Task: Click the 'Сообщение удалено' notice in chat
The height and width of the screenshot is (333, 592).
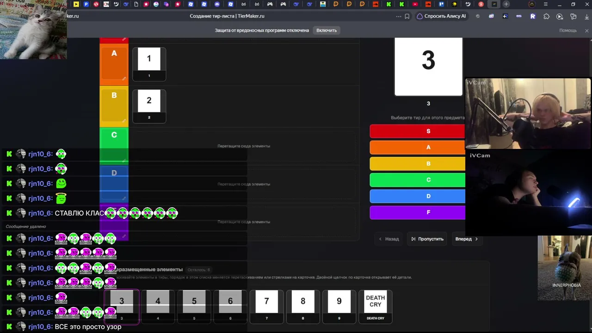Action: (26, 227)
